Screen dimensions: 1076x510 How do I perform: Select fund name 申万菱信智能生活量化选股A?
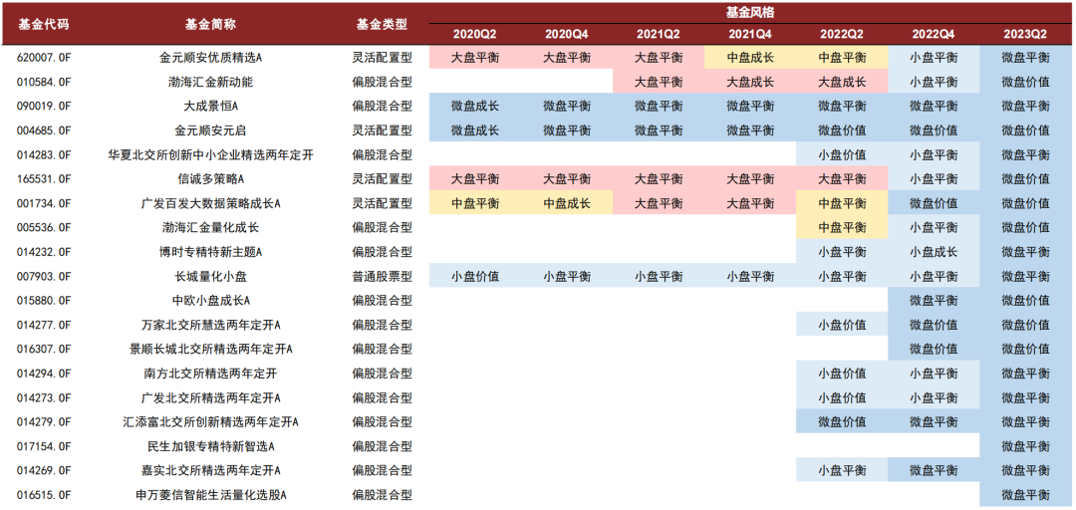pos(211,495)
